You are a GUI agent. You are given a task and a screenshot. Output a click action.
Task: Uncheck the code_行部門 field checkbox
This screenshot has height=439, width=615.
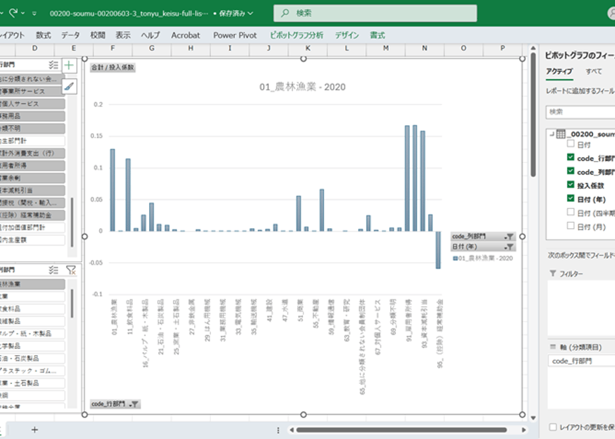click(x=570, y=157)
